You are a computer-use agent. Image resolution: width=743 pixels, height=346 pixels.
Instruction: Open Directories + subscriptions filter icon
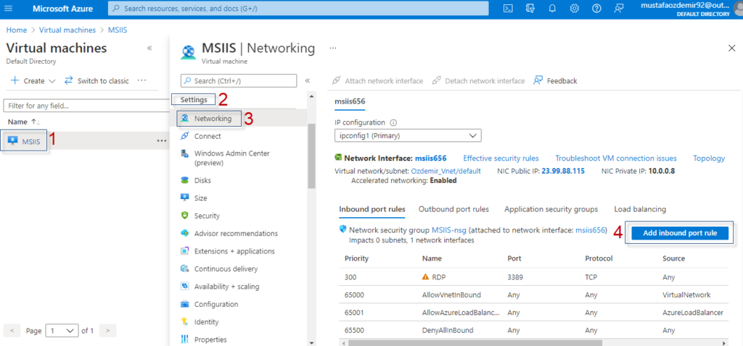click(530, 9)
